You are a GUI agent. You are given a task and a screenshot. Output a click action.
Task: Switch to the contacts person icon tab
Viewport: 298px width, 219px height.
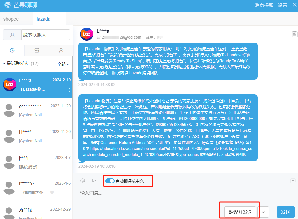(x=61, y=50)
